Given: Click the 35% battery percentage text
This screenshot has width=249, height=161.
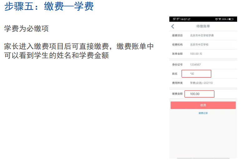Looking at the screenshot, I should pos(224,19).
